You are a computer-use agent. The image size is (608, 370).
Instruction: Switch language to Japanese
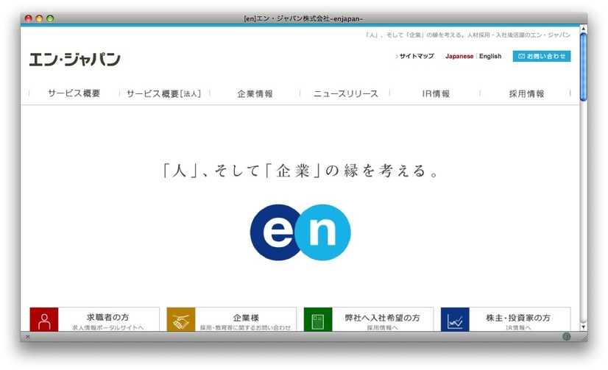(x=459, y=56)
